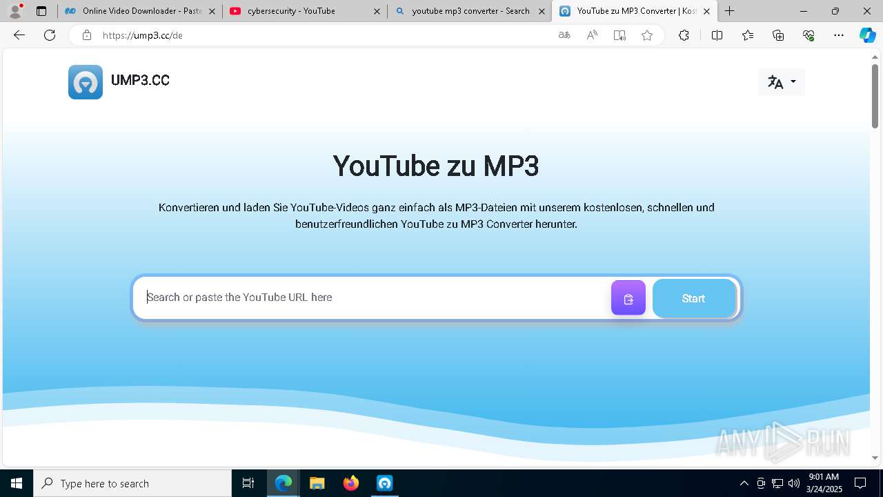Click the Start button
The image size is (883, 497).
pos(694,298)
